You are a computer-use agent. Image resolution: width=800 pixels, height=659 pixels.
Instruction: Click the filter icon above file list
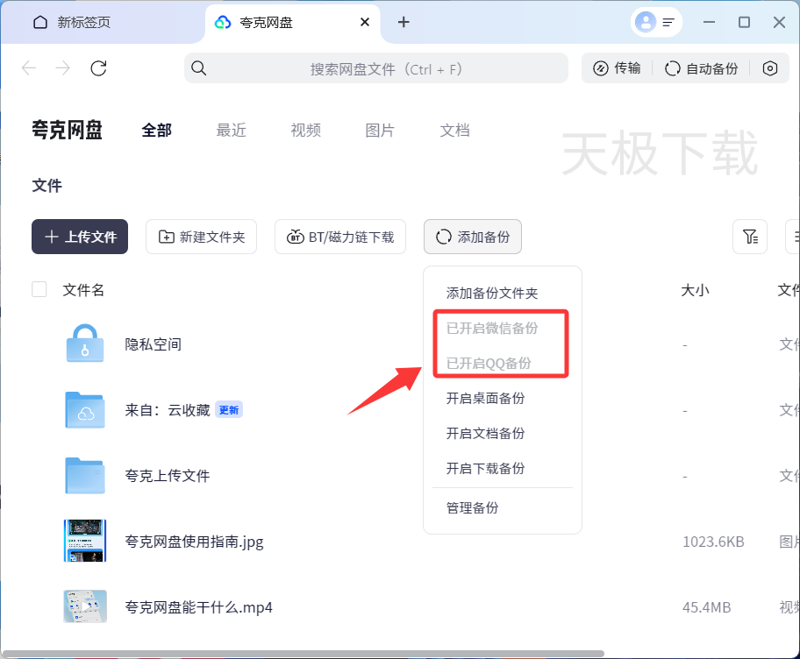pos(750,237)
